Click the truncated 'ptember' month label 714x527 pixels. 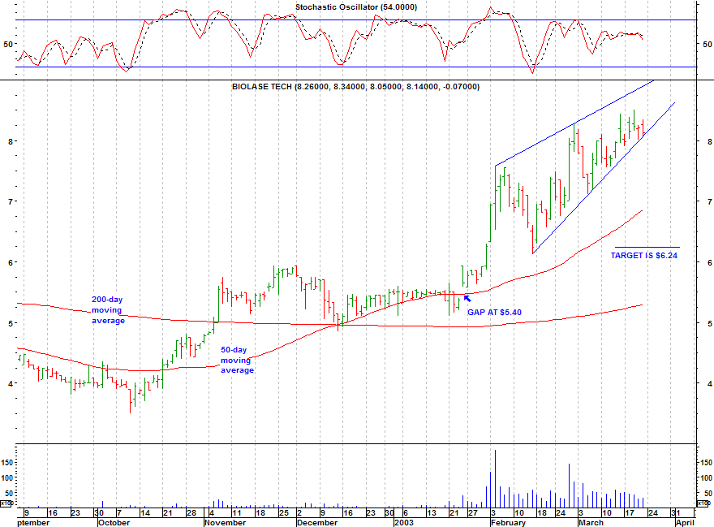[x=33, y=522]
